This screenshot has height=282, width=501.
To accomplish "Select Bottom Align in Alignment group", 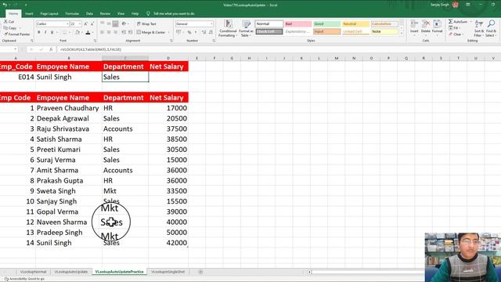I will point(115,23).
